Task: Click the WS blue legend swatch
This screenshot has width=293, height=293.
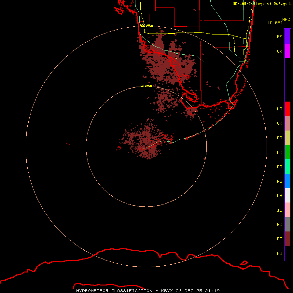Action: 287,181
